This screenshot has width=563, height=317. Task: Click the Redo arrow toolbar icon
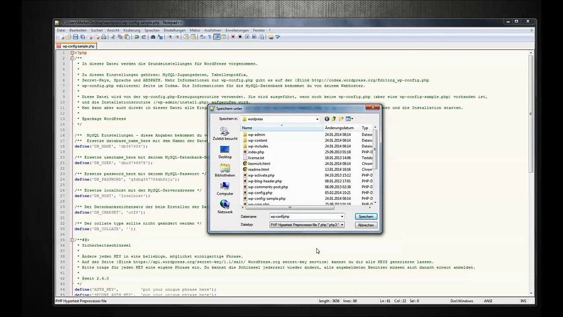[143, 37]
